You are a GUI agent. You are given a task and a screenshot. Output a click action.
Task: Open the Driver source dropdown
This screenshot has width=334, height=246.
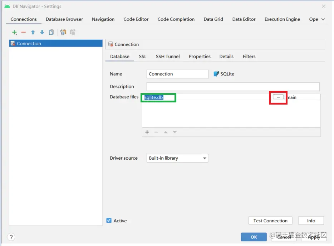click(177, 158)
